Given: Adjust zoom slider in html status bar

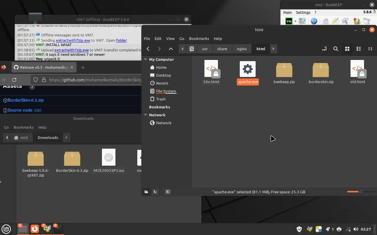Looking at the screenshot, I should tap(361, 192).
